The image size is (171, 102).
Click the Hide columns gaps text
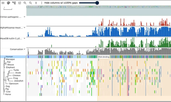click(x=61, y=3)
